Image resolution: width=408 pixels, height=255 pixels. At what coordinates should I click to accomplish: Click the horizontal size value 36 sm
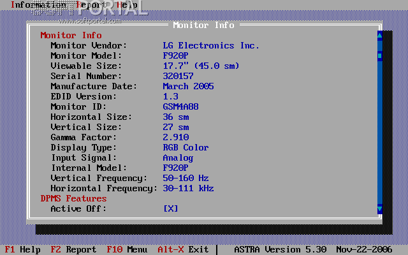point(176,117)
